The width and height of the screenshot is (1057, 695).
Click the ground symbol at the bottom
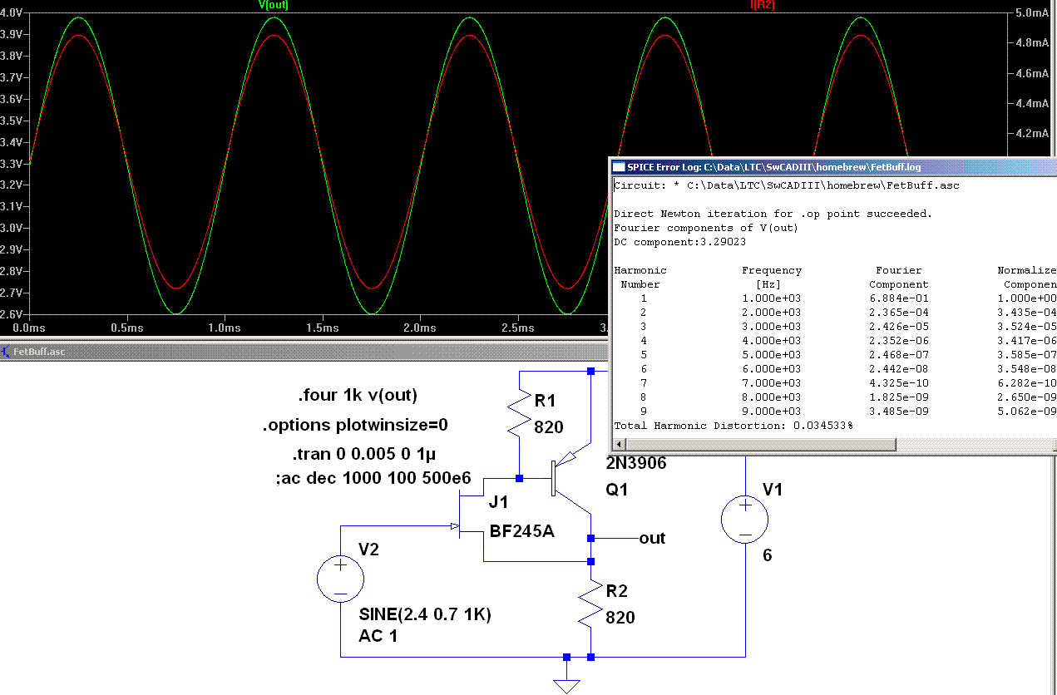click(566, 684)
